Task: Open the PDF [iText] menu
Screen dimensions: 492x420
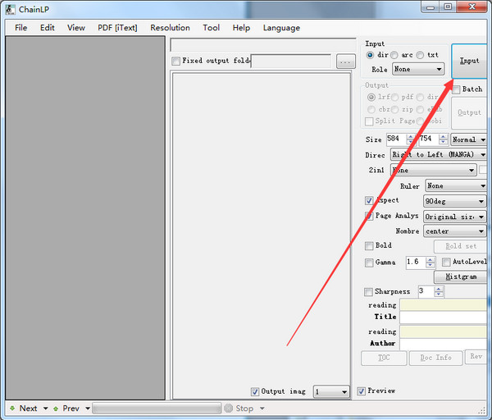Action: pyautogui.click(x=117, y=27)
